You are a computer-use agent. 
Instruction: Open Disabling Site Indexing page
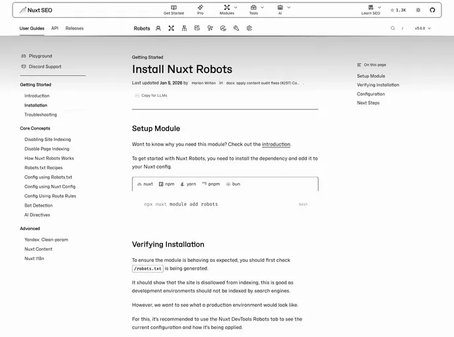[x=48, y=140]
